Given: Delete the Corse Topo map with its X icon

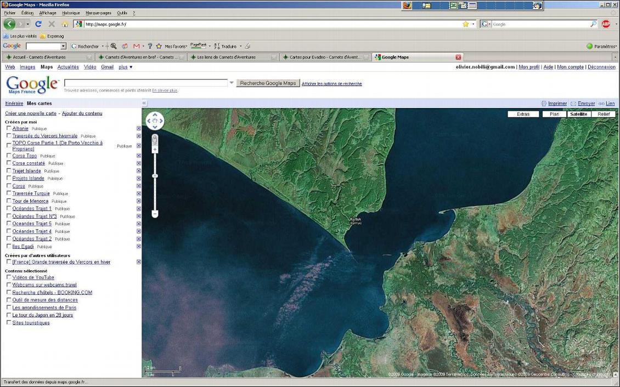Looking at the screenshot, I should click(139, 156).
